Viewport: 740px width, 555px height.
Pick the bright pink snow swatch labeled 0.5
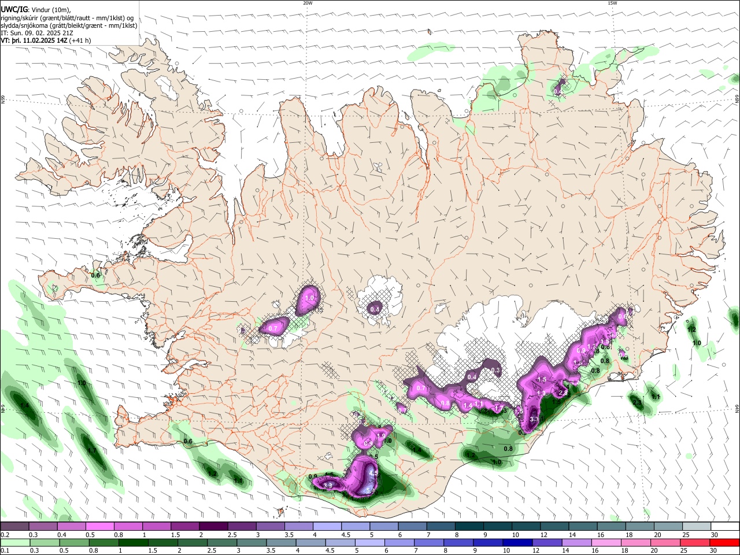(99, 526)
